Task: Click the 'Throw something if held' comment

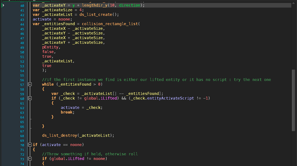Action: [x=90, y=154]
